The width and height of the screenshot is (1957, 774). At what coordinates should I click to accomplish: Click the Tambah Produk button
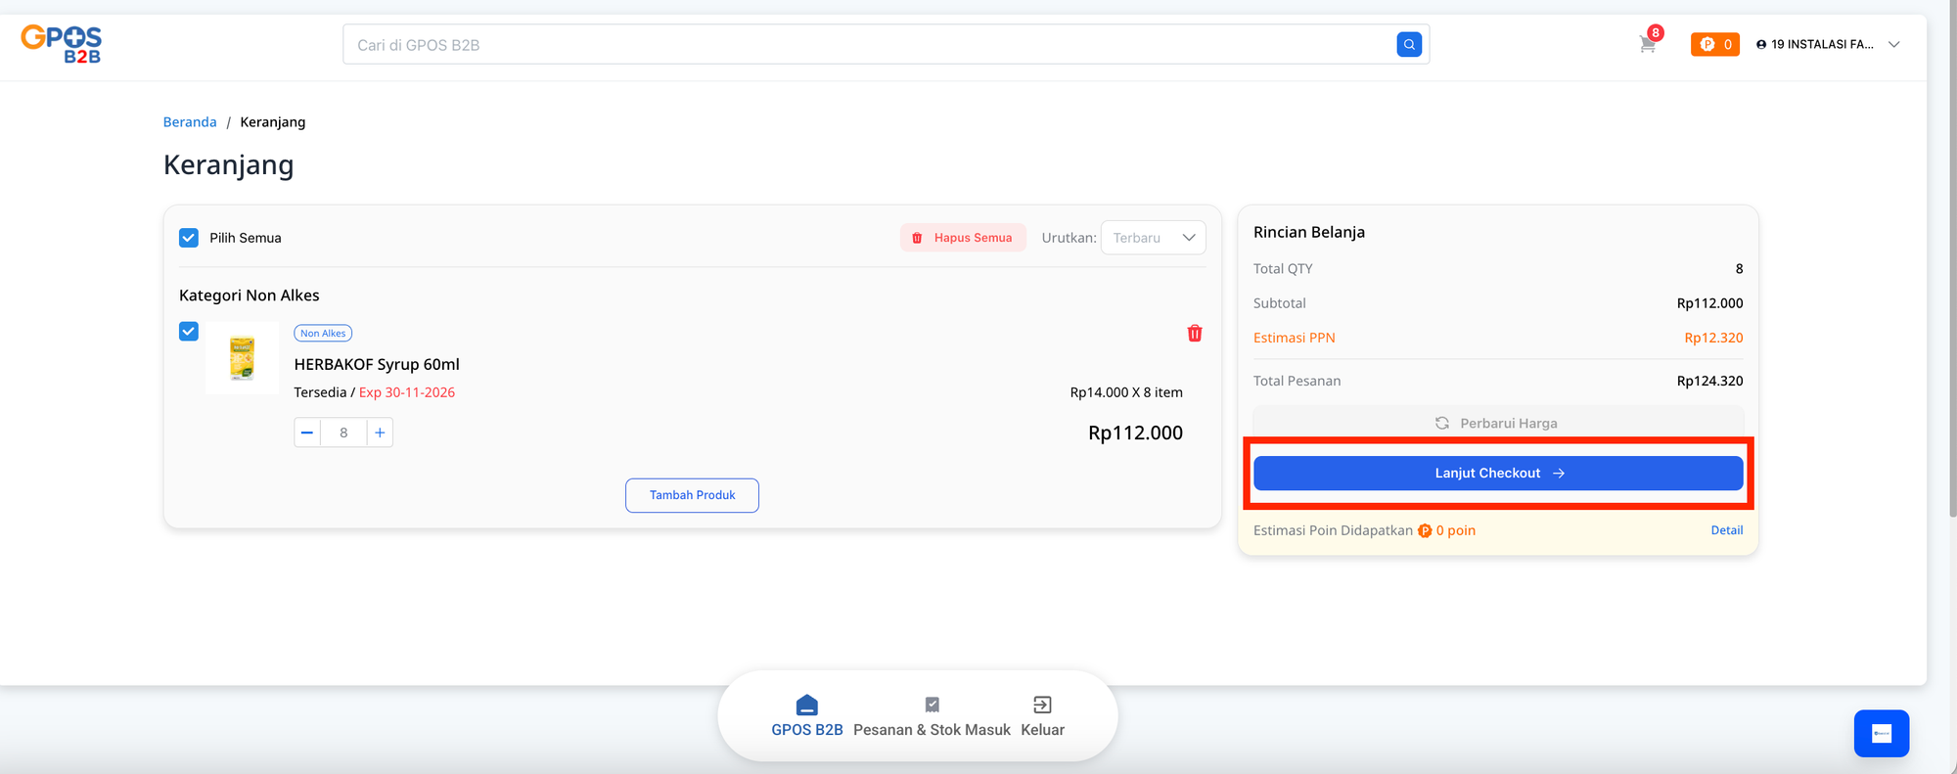[x=692, y=495]
